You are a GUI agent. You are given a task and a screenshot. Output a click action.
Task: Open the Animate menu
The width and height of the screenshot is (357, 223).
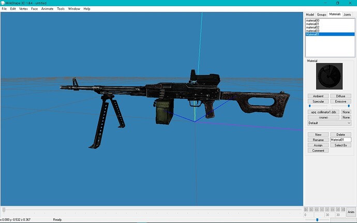(47, 9)
